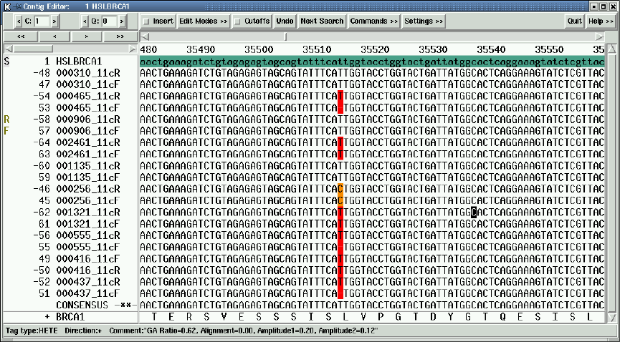Select reading 000437_11cR
The width and height of the screenshot is (620, 342).
point(87,282)
